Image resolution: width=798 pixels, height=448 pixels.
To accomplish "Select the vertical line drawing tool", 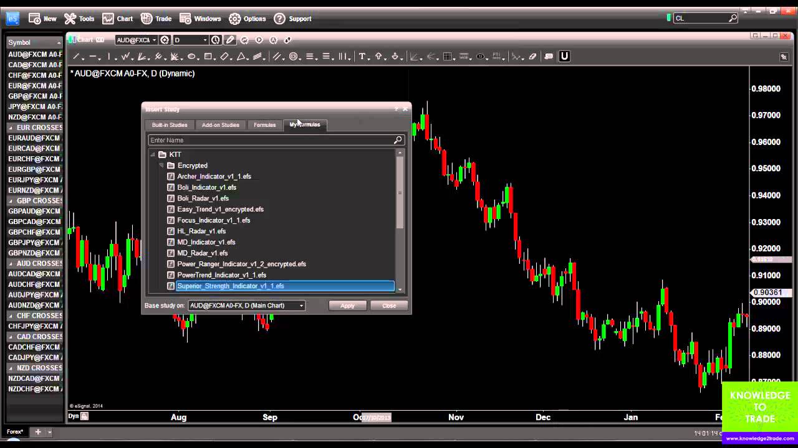I will tap(109, 57).
